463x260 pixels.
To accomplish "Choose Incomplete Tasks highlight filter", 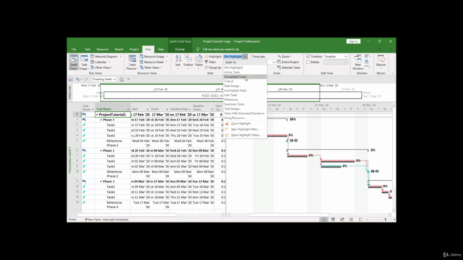I will pos(245,90).
